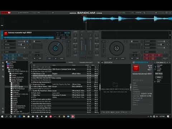The height and width of the screenshot is (129, 172).
Task: Click the third blue hot cue pad
Action: [x=19, y=55]
